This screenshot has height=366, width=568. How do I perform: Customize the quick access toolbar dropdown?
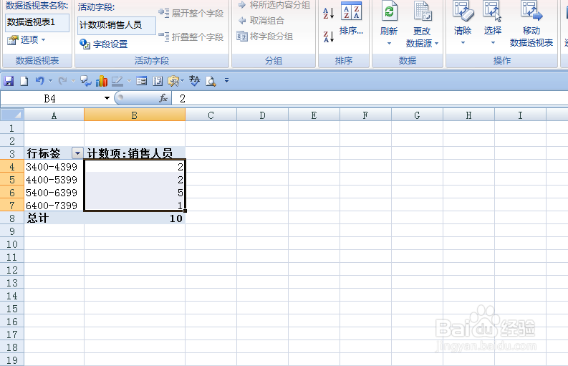[226, 80]
